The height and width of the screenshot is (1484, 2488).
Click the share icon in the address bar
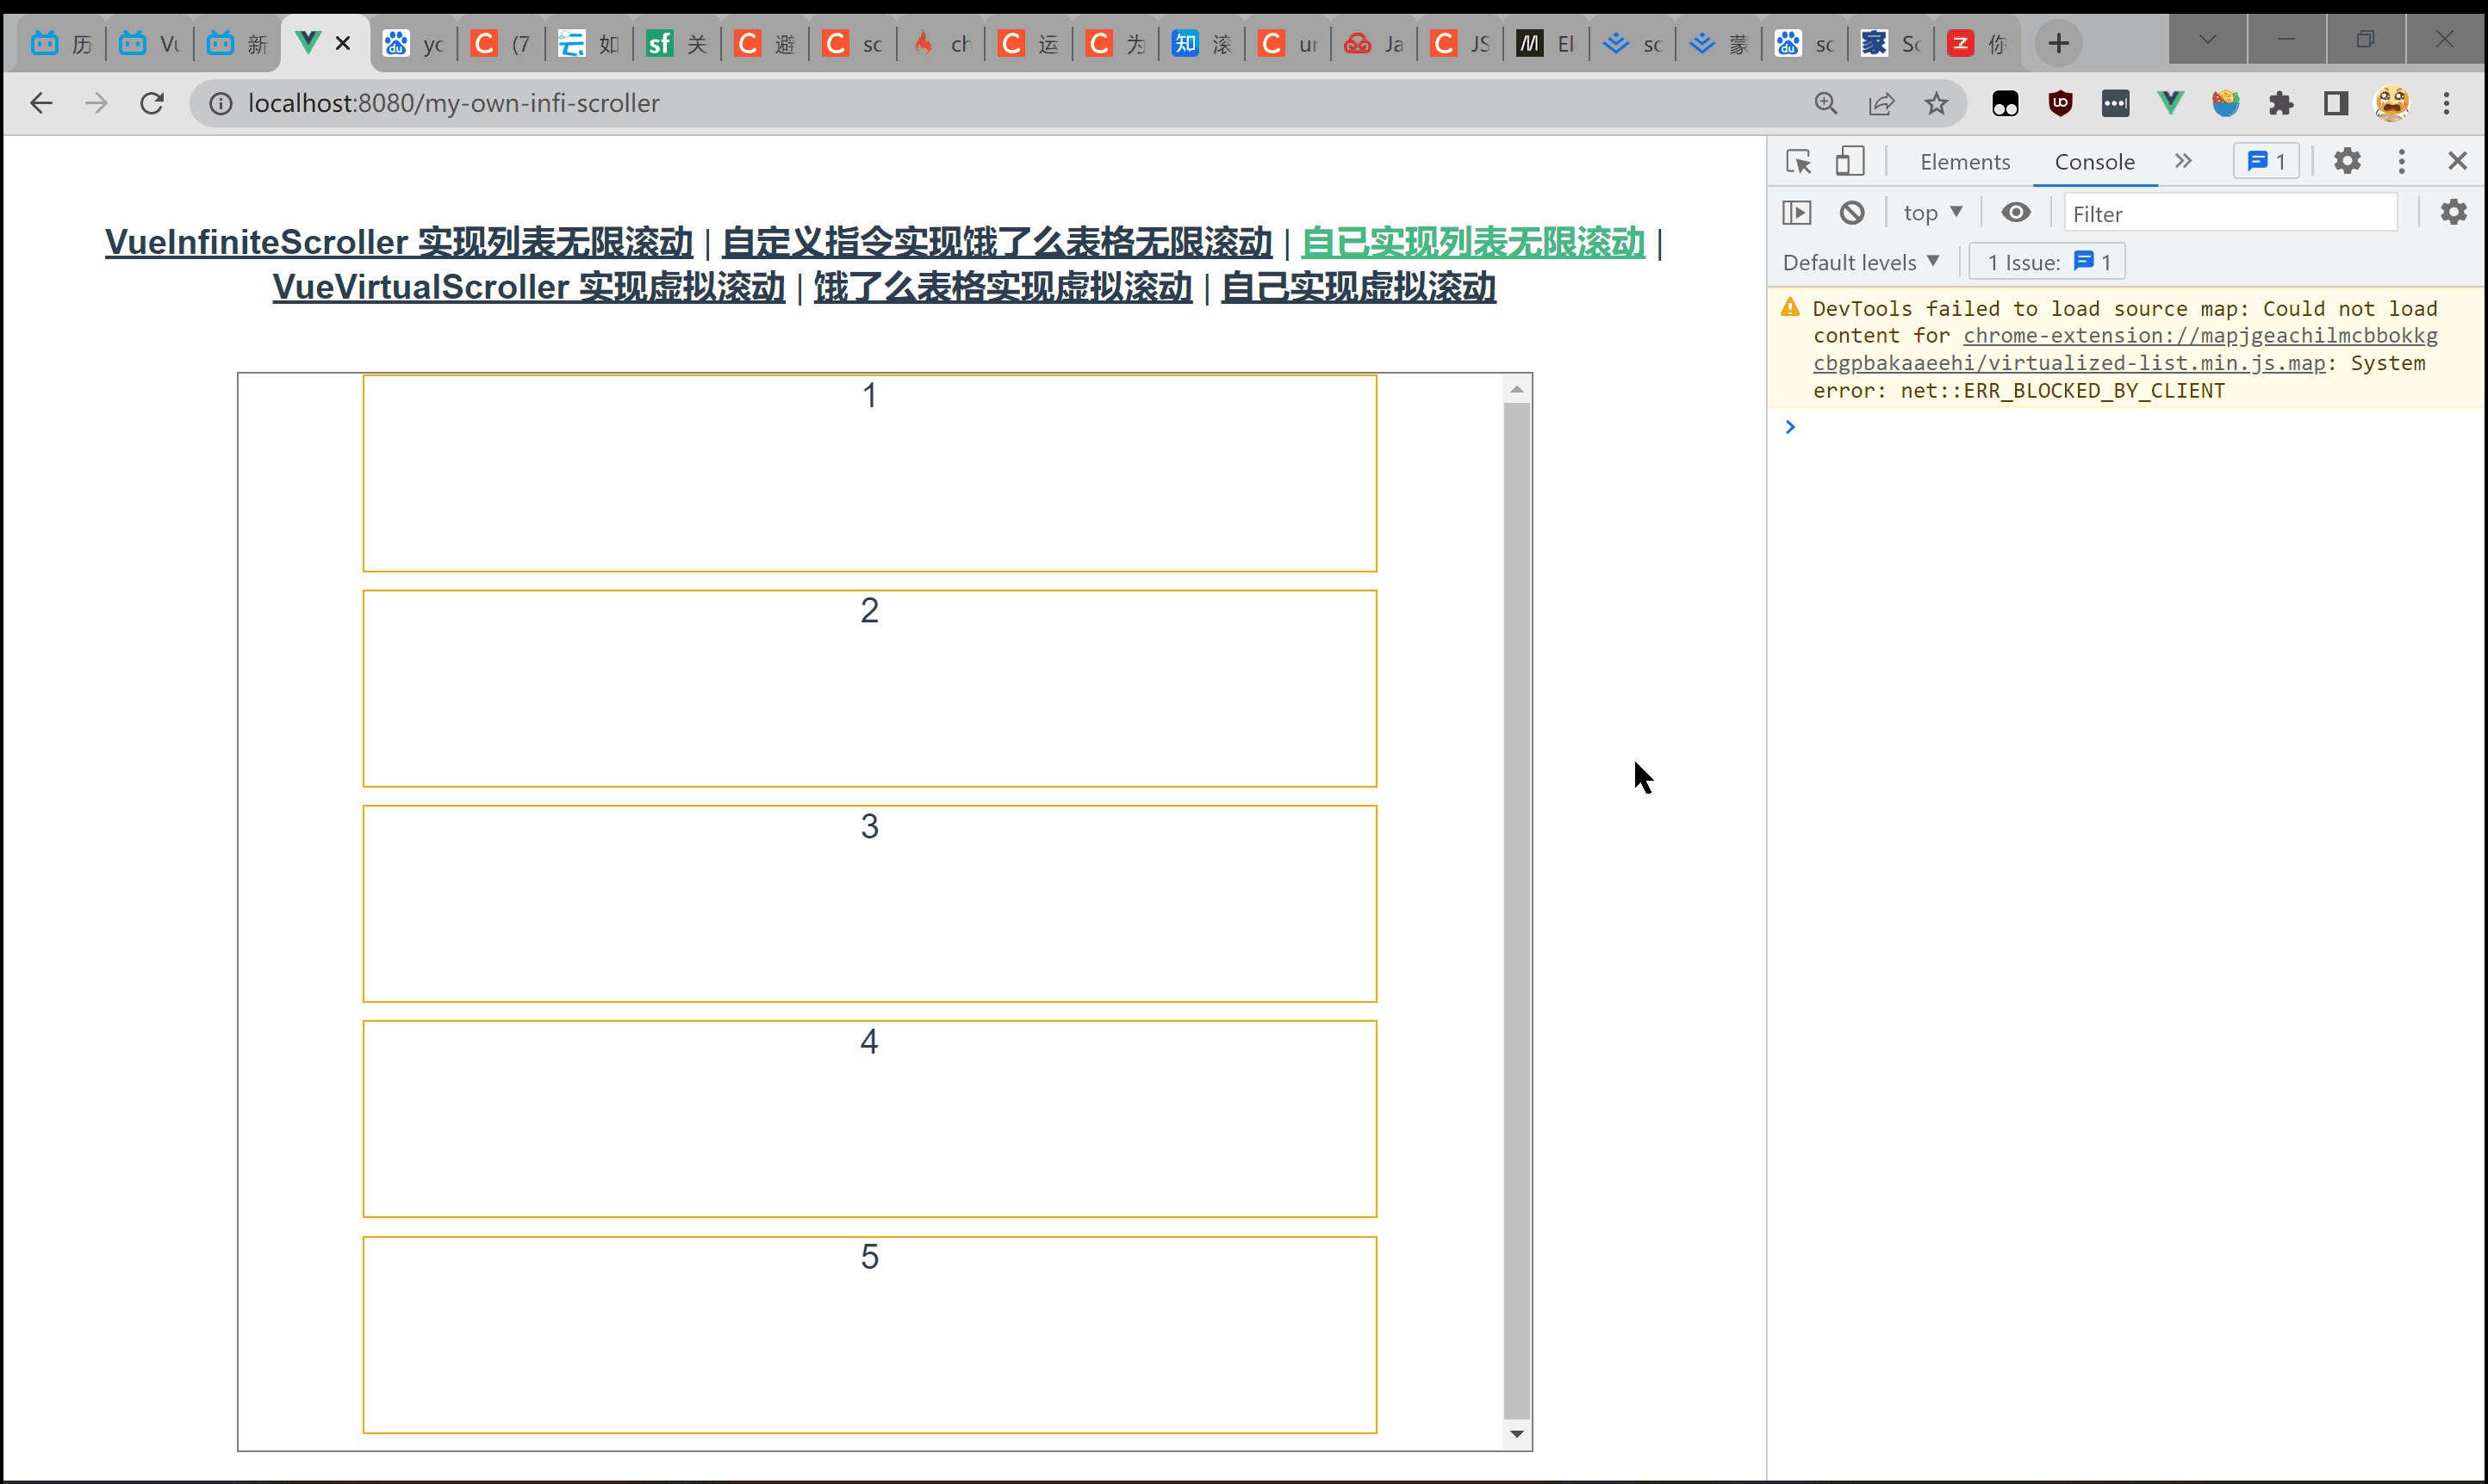click(1882, 103)
